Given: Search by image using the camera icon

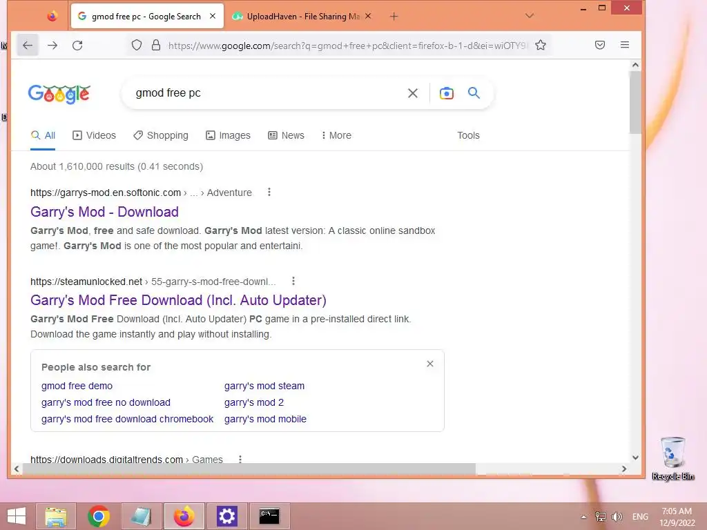Looking at the screenshot, I should 447,93.
